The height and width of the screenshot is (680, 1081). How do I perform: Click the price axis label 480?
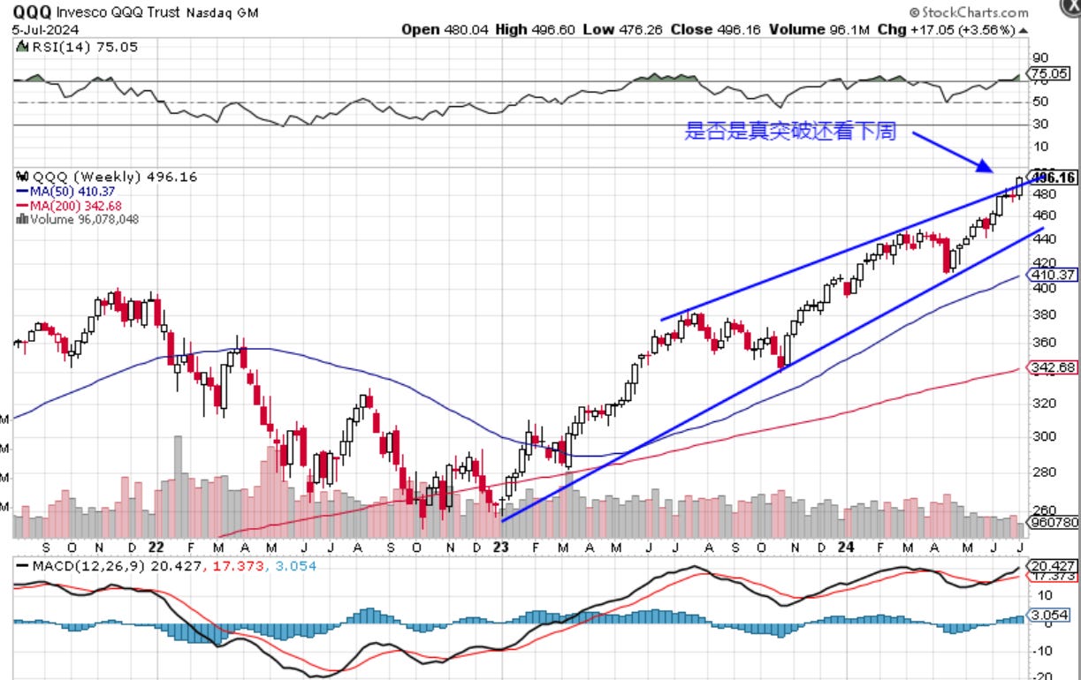[1043, 194]
